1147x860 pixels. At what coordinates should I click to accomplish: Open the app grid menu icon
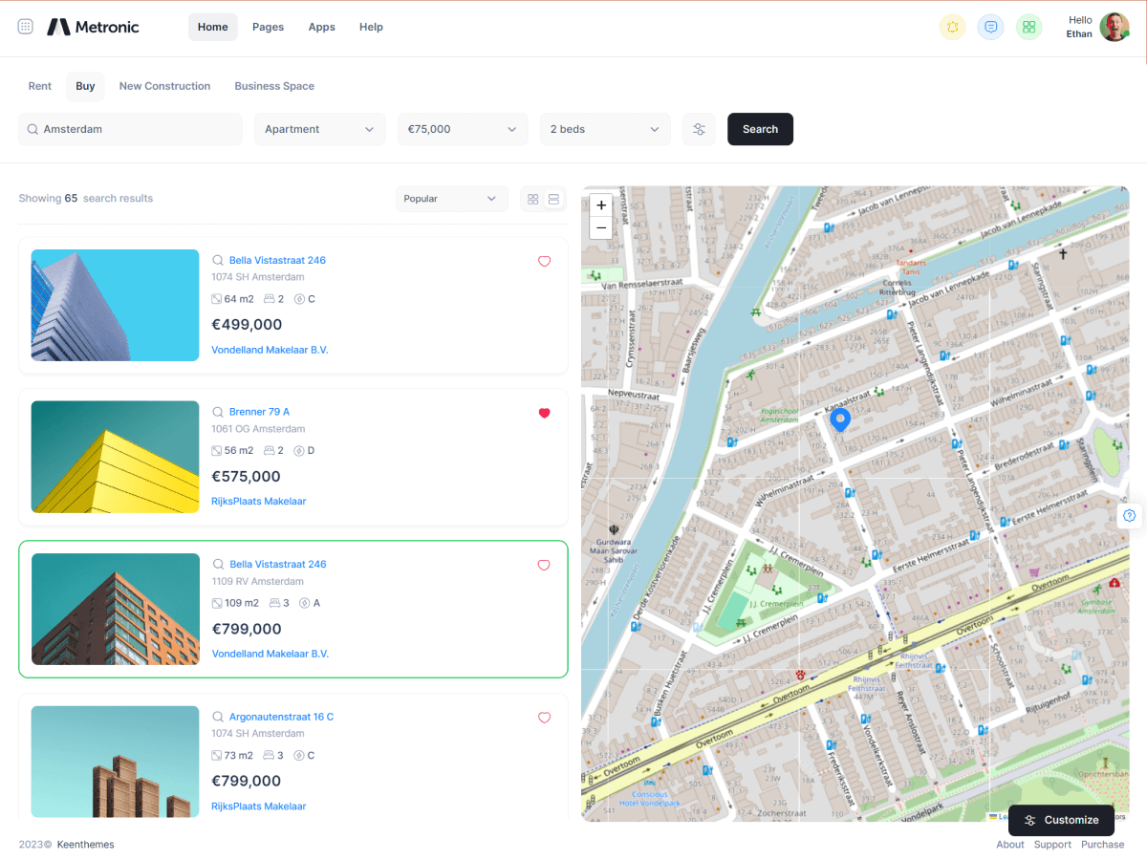click(x=26, y=27)
